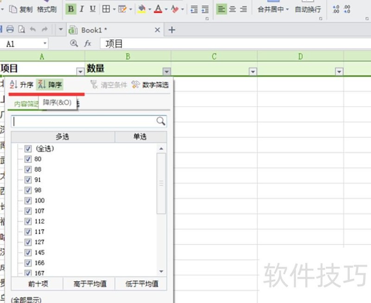This screenshot has height=303, width=371.
Task: Click 格式刷 format painter
Action: [47, 9]
